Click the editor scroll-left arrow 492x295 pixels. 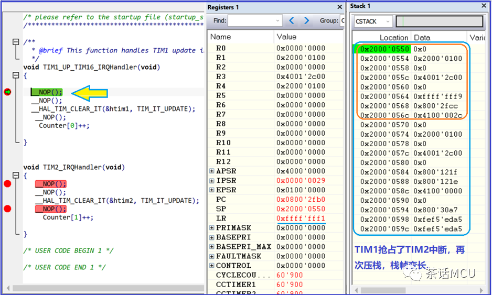[x=8, y=288]
